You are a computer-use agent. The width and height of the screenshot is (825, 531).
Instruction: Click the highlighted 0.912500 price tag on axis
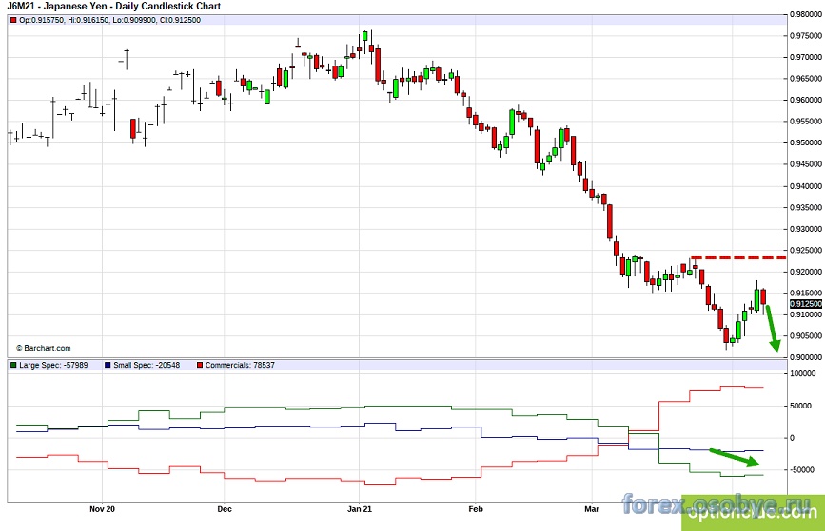pyautogui.click(x=806, y=304)
